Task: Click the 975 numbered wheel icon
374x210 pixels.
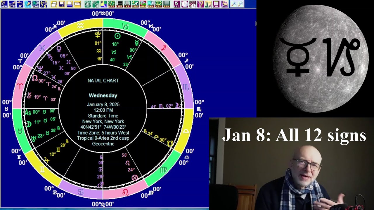Action: point(44,4)
